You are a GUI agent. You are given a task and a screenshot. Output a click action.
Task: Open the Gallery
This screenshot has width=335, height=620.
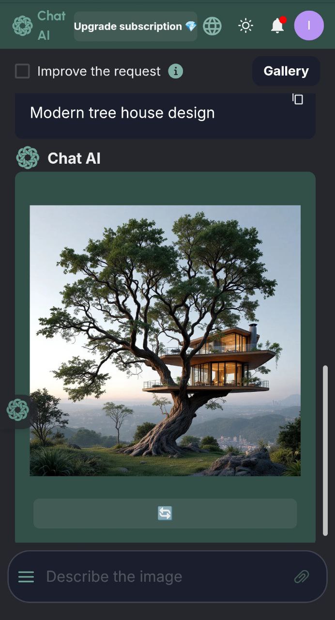[x=286, y=71]
